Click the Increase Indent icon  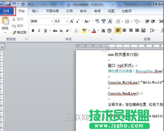[x=153, y=21]
